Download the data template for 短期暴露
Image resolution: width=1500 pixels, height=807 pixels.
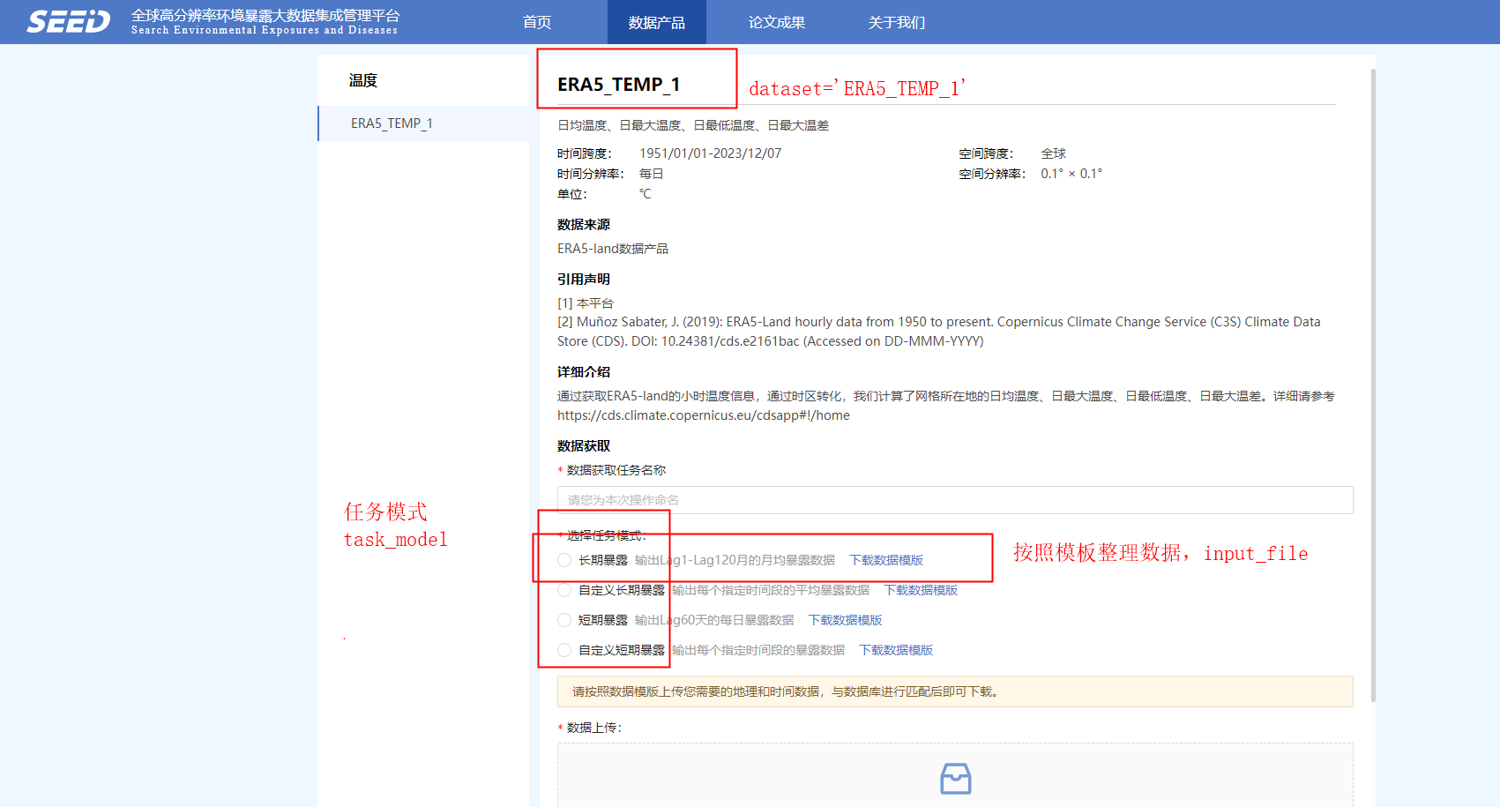tap(845, 620)
